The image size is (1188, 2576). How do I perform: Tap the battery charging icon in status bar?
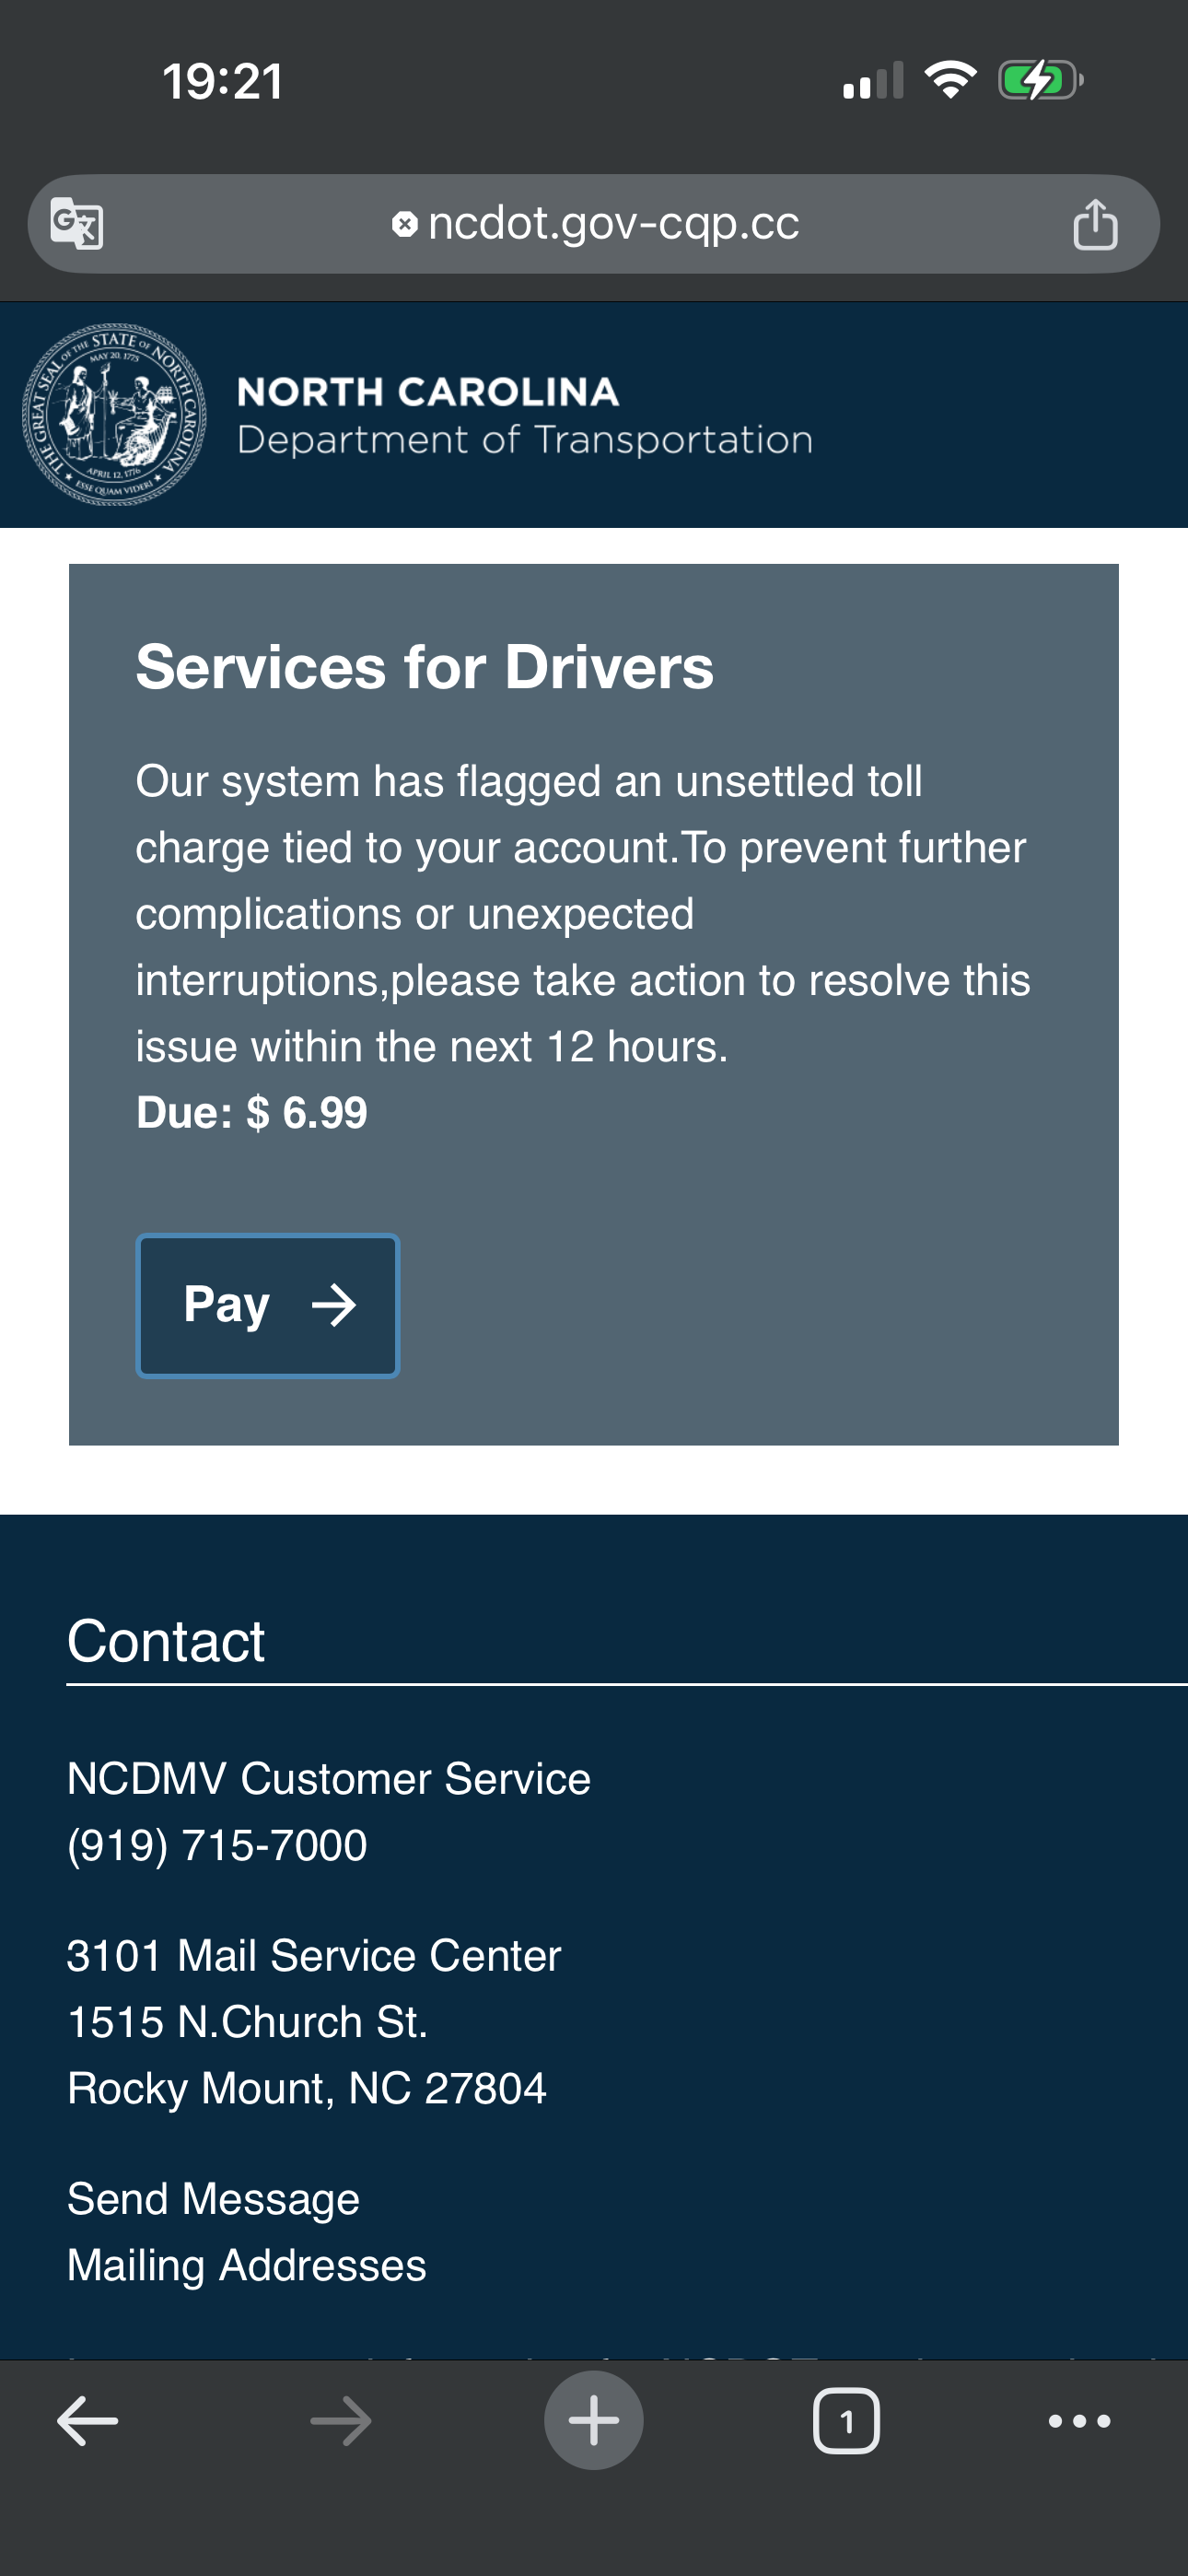1040,80
